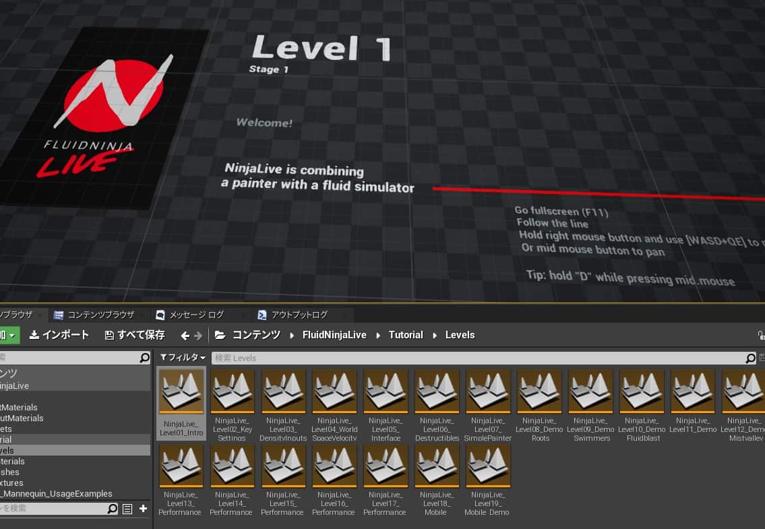
Task: Select NinjaLive_Level12_Demo Mistvalley level icon
Action: 743,391
